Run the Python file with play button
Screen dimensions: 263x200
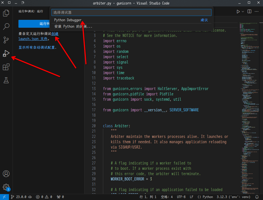pyautogui.click(x=238, y=11)
